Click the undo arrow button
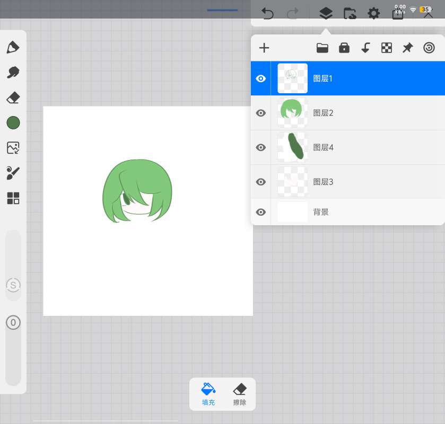The height and width of the screenshot is (424, 445). click(x=268, y=13)
